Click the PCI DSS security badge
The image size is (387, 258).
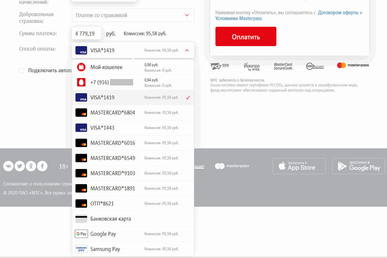tap(220, 66)
